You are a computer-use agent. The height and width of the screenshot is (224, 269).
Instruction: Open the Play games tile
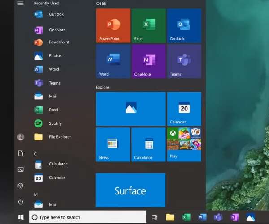(x=184, y=144)
